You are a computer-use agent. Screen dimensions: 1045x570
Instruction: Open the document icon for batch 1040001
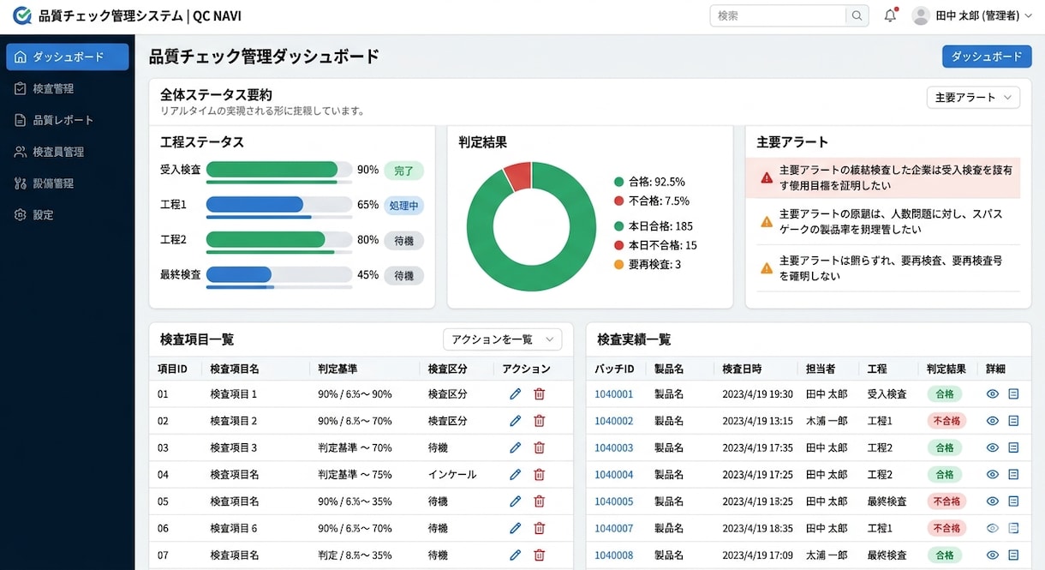[1013, 394]
